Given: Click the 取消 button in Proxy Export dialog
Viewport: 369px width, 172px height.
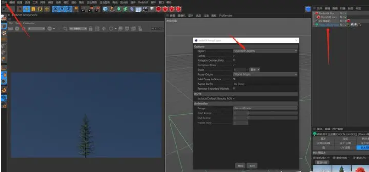Looking at the screenshot, I should [252, 165].
